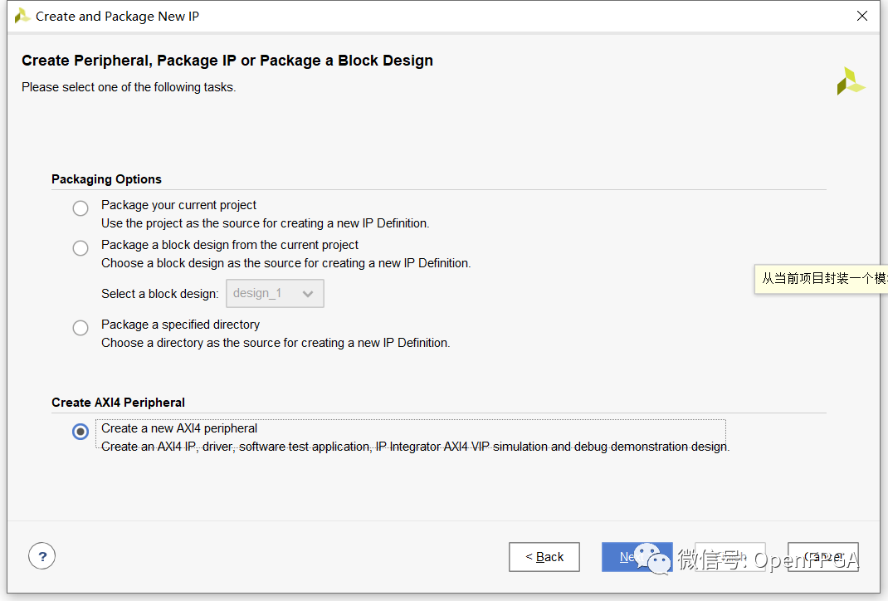
Task: Select Package your current project option
Action: pyautogui.click(x=81, y=208)
